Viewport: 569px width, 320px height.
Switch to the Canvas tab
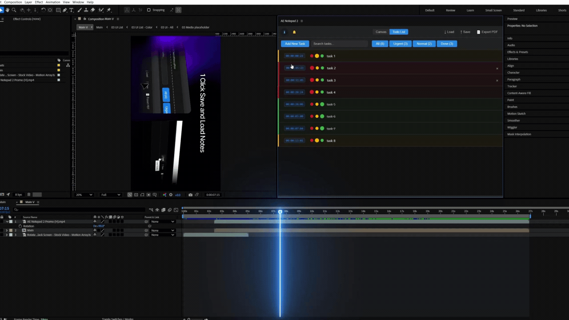coord(381,32)
